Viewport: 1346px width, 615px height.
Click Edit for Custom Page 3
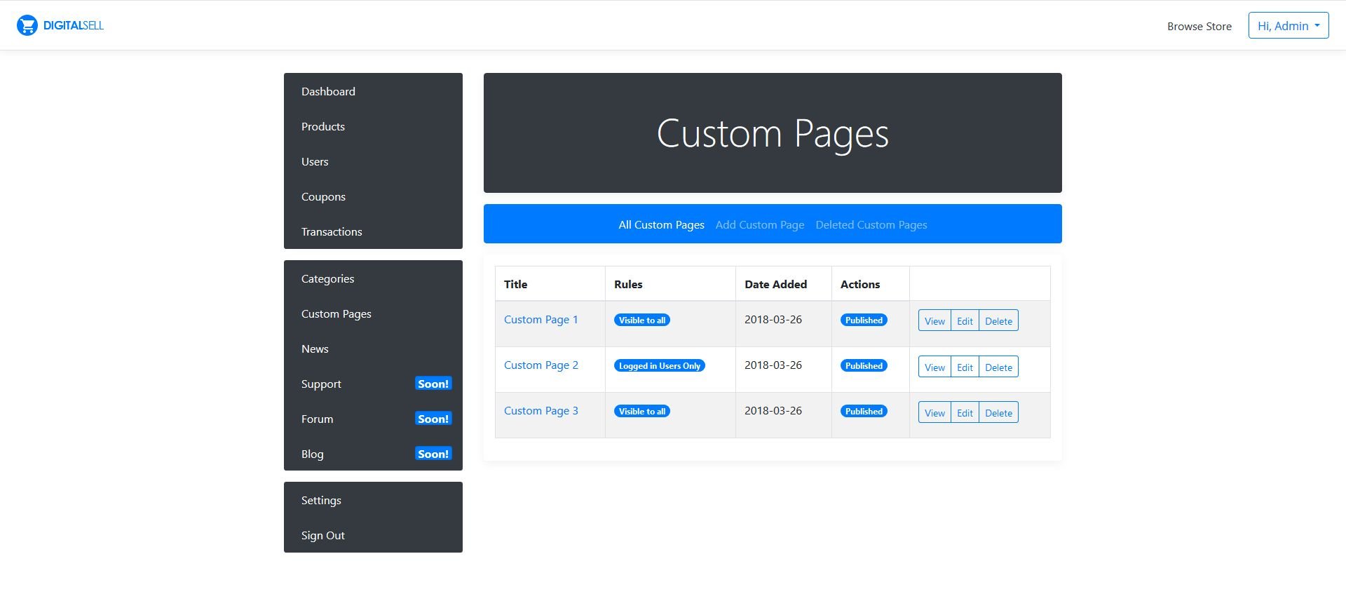click(x=965, y=412)
